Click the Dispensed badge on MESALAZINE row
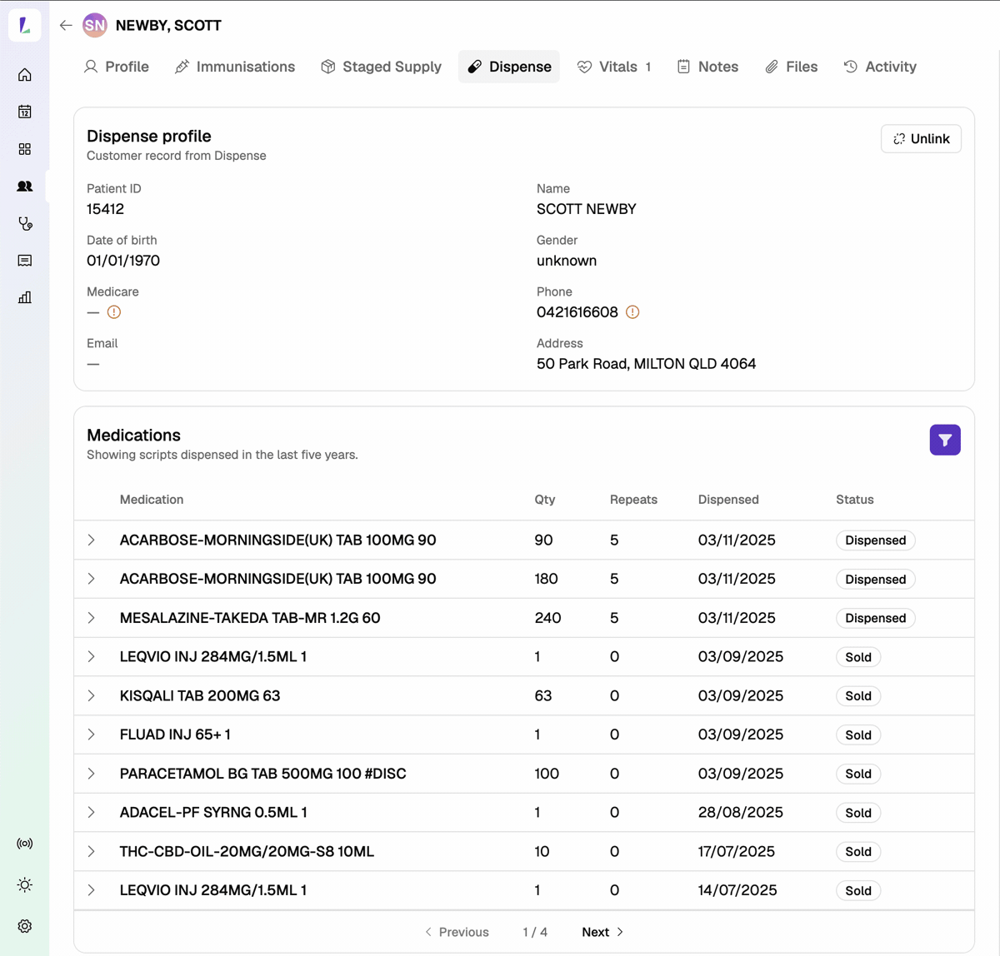 click(876, 618)
